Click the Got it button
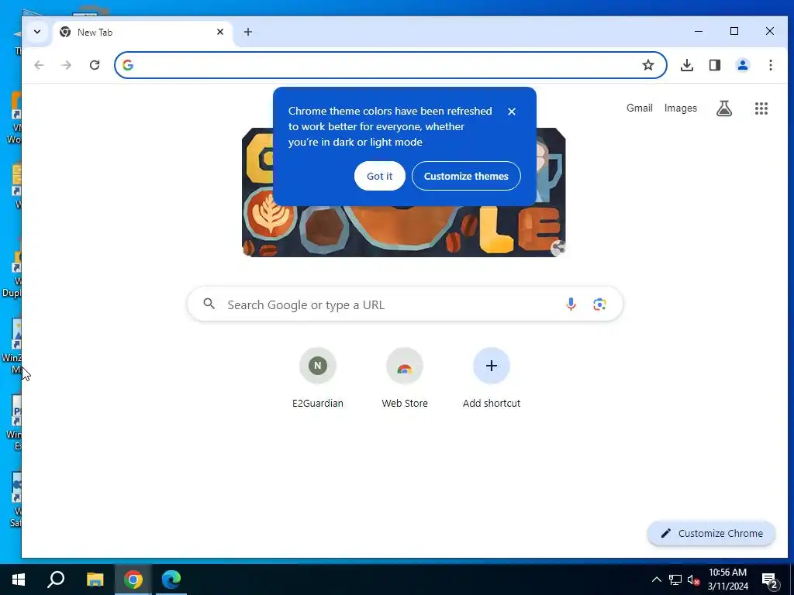The width and height of the screenshot is (794, 595). coord(380,176)
